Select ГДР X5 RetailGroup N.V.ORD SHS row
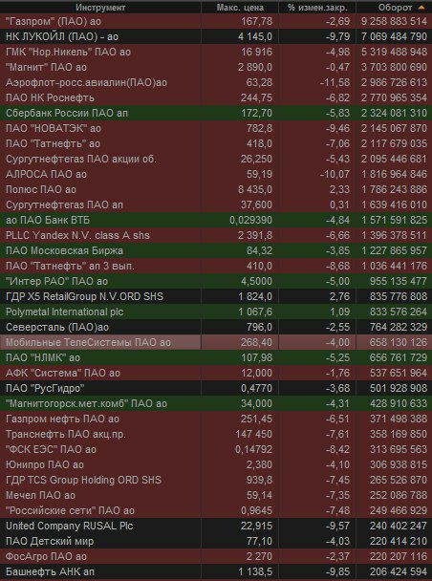Image resolution: width=432 pixels, height=581 pixels. point(216,296)
